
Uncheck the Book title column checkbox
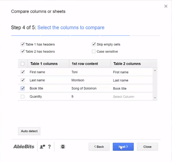click(23, 88)
